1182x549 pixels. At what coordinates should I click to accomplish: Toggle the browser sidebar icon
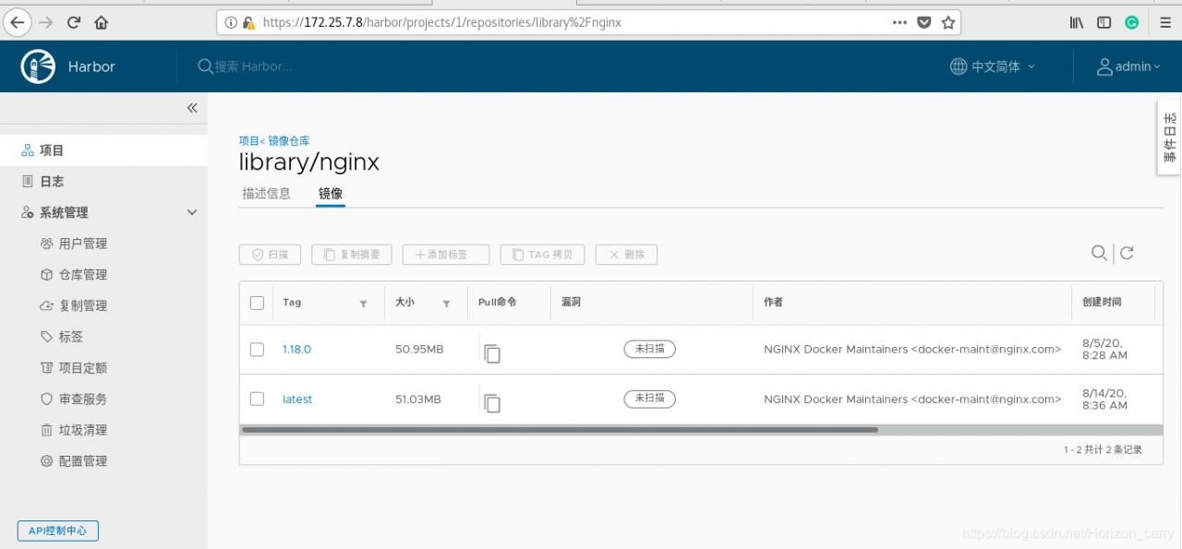point(1104,22)
